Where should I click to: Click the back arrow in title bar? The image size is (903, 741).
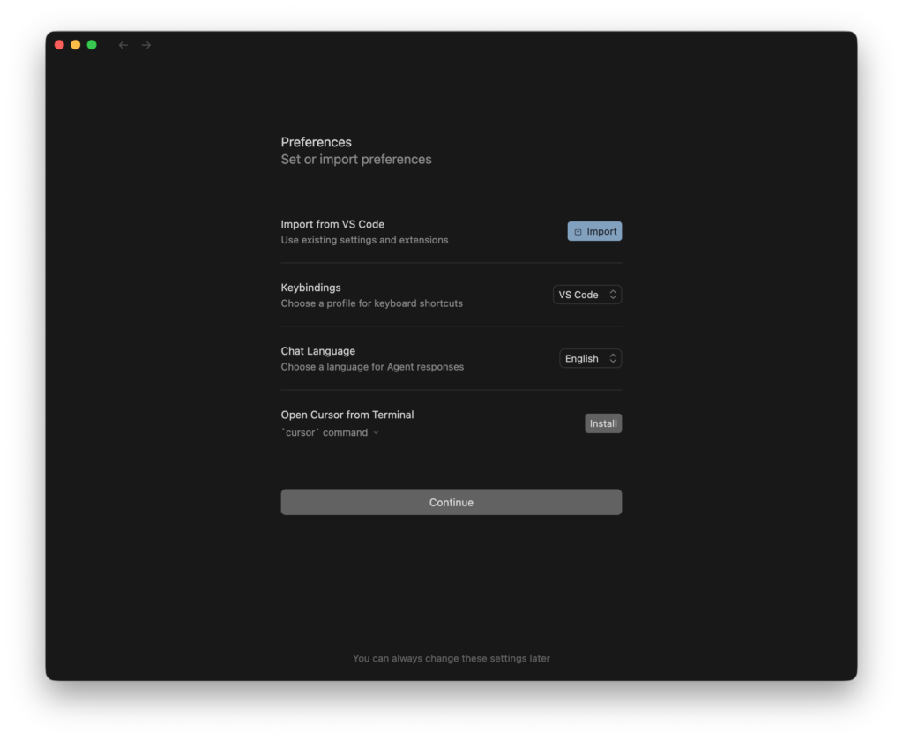pyautogui.click(x=123, y=45)
